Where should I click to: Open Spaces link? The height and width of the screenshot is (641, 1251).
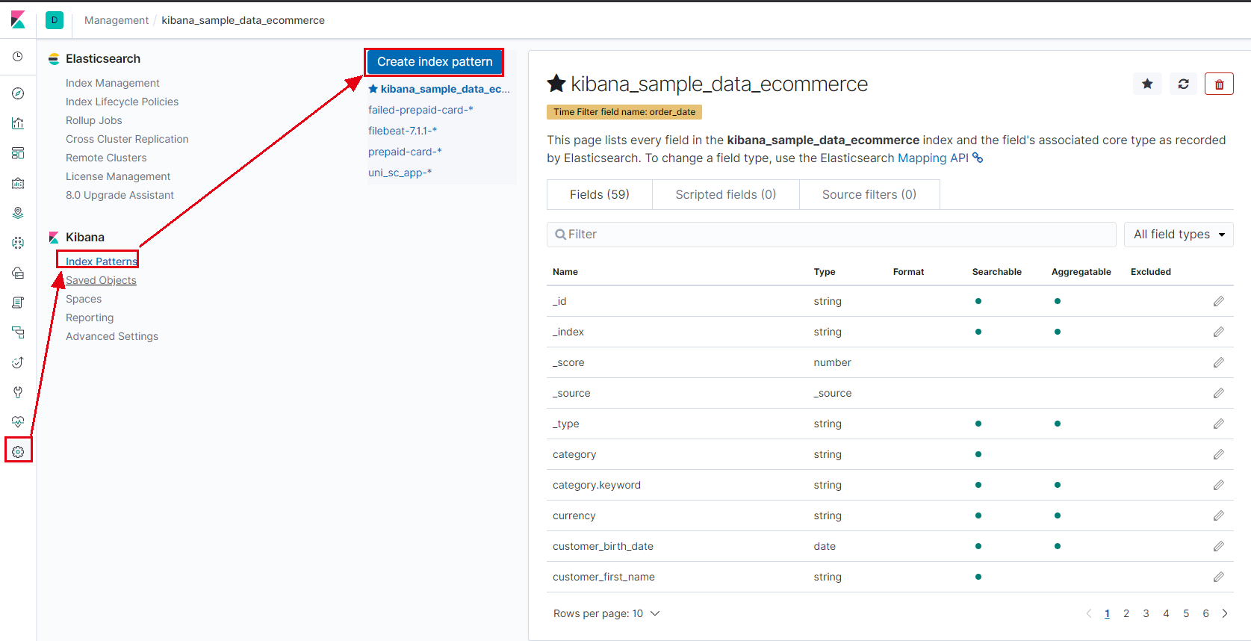coord(84,299)
